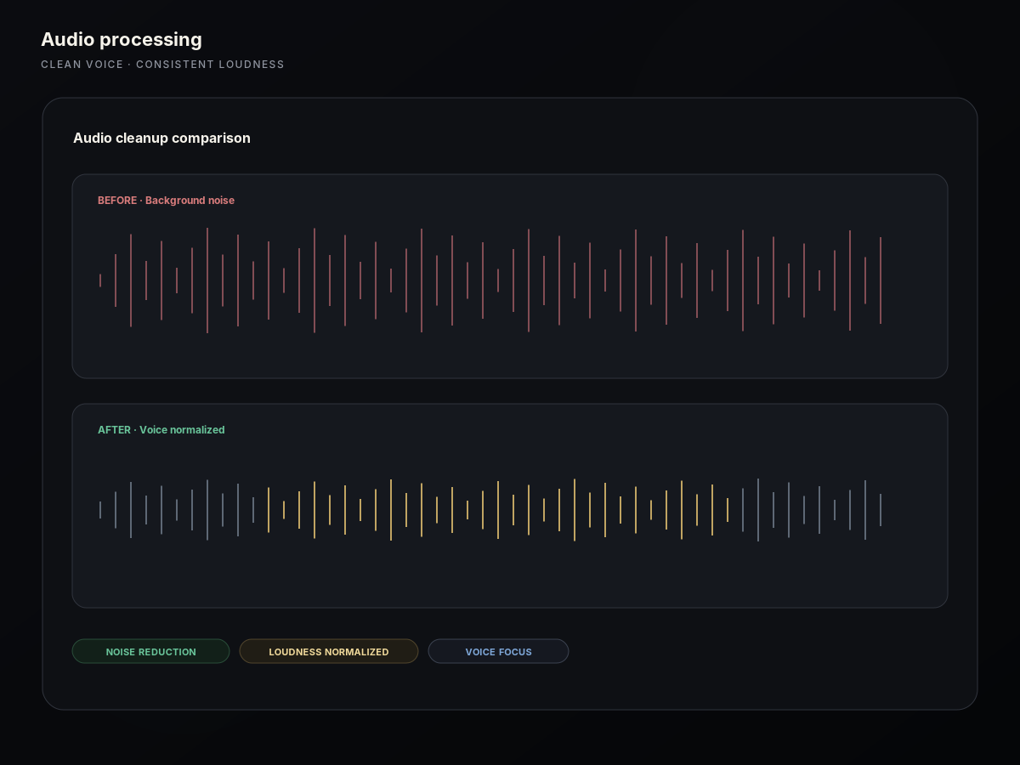Click the VOICE FOCUS pill

point(498,652)
